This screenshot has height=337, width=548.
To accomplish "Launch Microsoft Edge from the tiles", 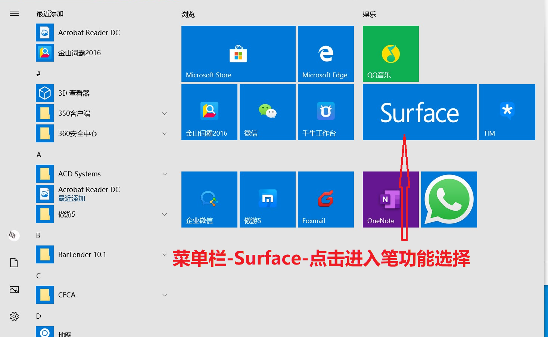I will coord(325,53).
